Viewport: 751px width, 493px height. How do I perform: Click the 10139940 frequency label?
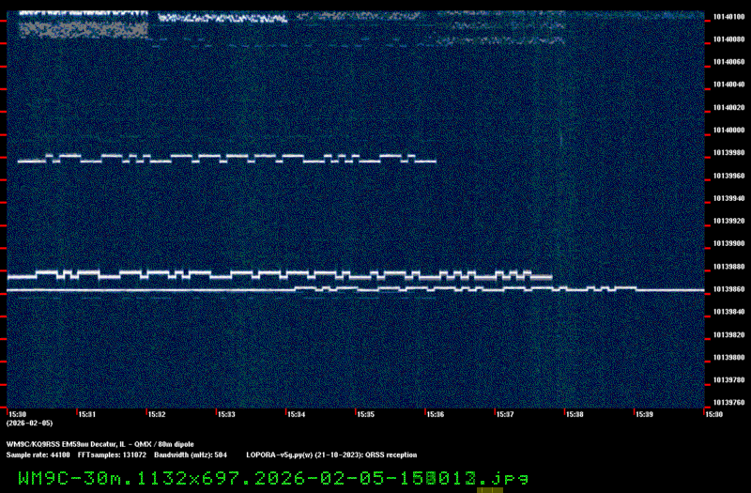click(729, 198)
